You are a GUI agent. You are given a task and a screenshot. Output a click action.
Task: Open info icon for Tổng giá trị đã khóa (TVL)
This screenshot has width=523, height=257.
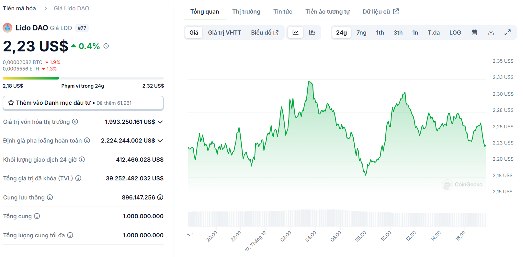(78, 178)
